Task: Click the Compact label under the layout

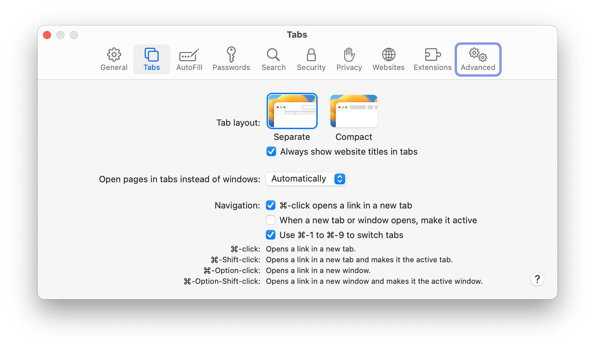Action: click(354, 137)
